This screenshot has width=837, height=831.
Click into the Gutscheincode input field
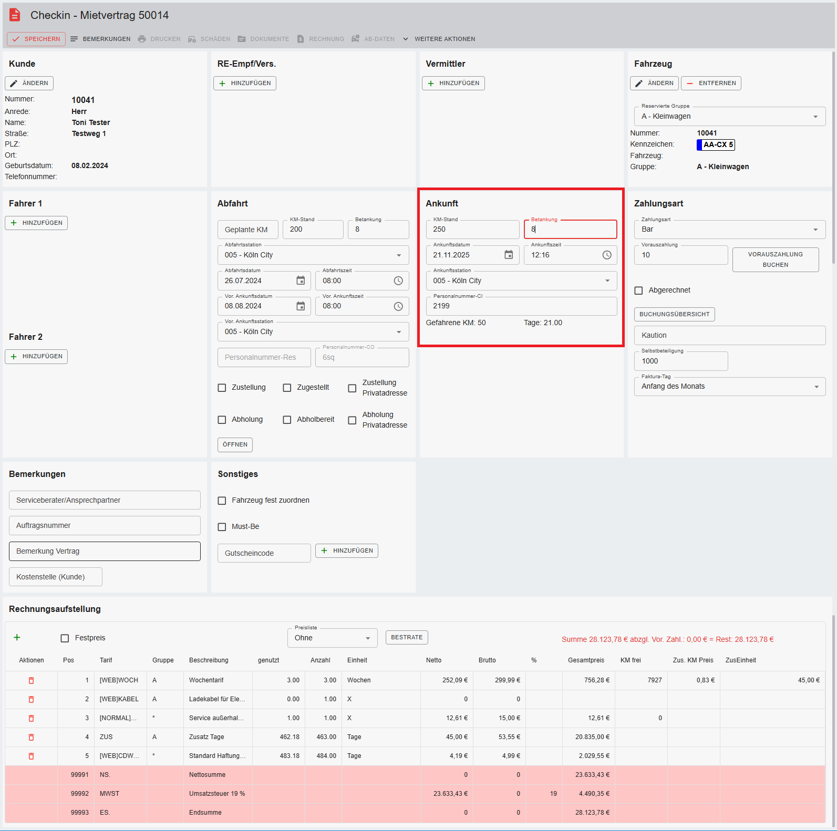264,553
